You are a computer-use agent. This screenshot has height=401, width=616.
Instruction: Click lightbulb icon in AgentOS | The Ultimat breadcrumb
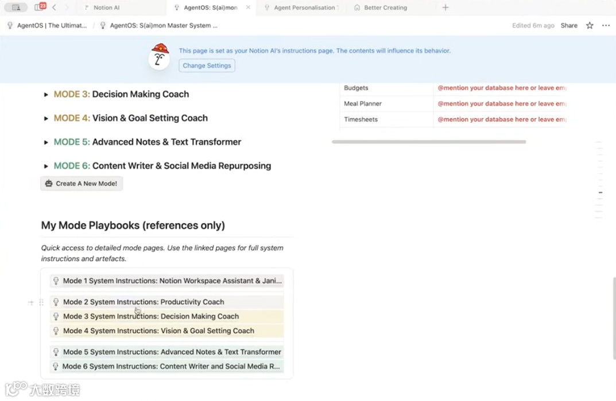coord(10,26)
